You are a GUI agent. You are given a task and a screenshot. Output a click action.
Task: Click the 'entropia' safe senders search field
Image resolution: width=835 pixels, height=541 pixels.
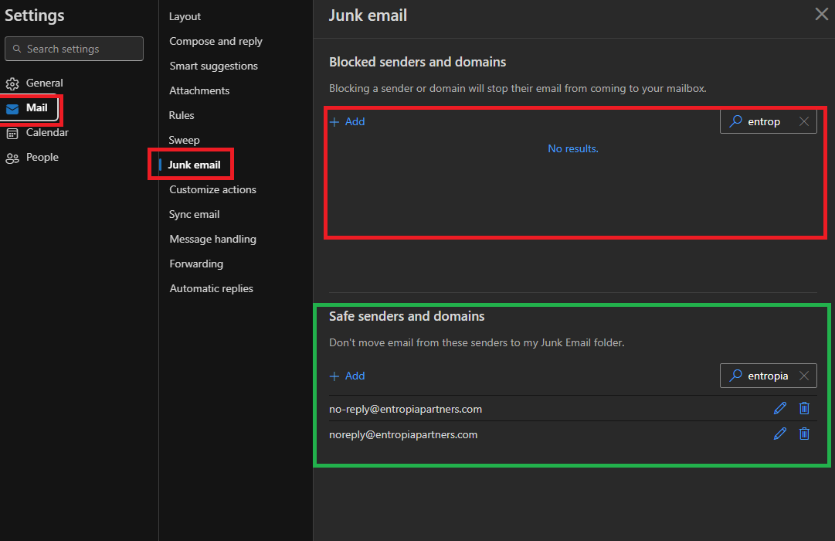(x=769, y=376)
